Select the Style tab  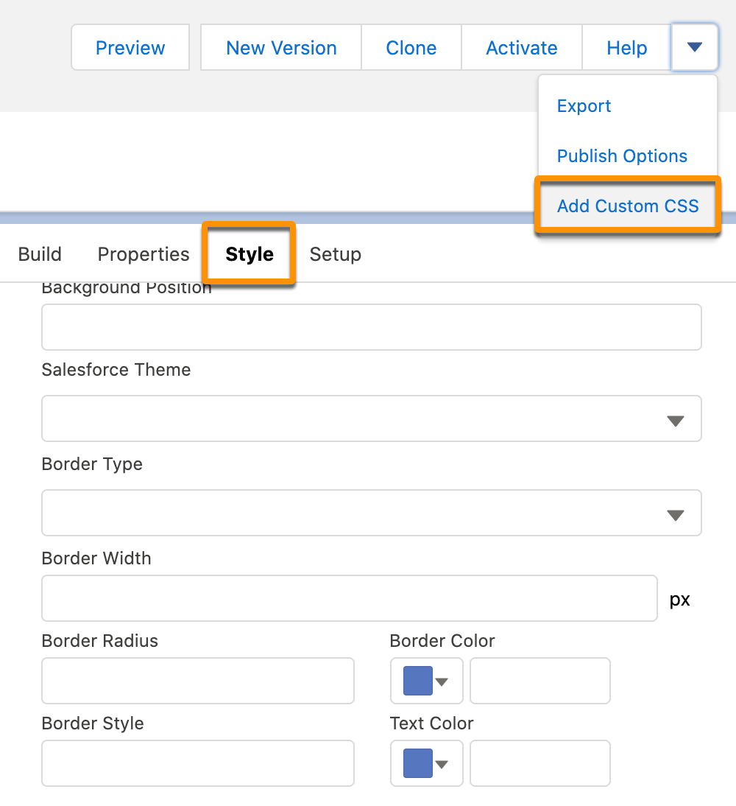click(x=249, y=254)
